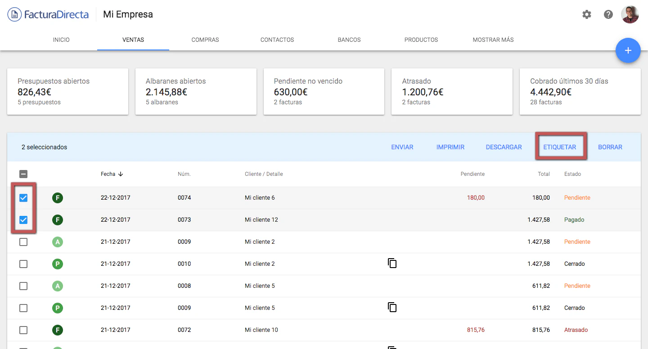Click the A badge for Mi cliente 5 albarán 0008

coord(57,286)
